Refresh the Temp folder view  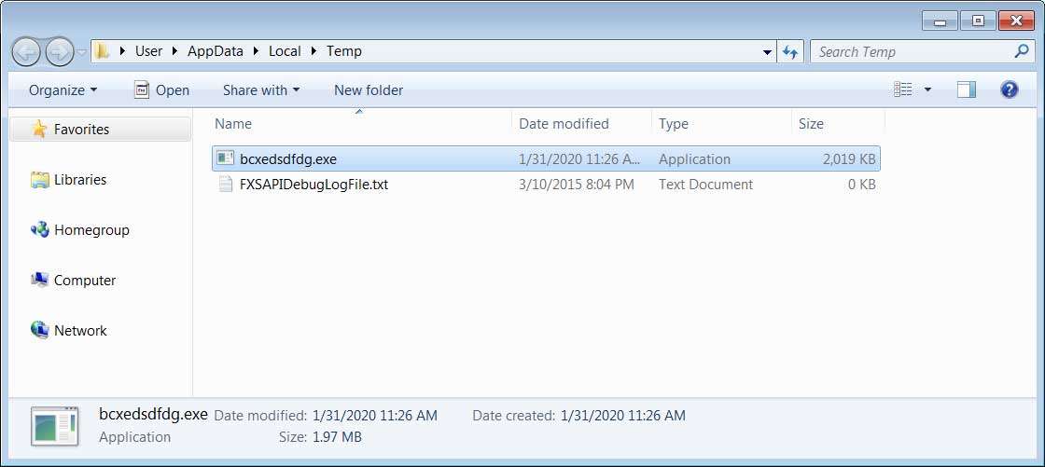(x=790, y=52)
